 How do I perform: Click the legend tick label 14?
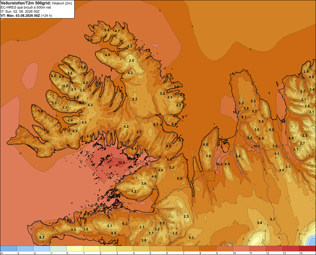(301, 253)
